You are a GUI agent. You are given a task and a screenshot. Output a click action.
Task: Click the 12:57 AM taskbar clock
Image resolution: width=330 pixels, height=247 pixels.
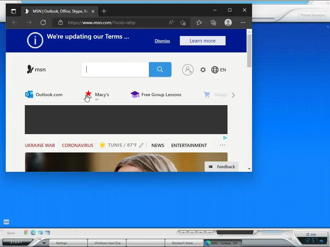coord(314,240)
